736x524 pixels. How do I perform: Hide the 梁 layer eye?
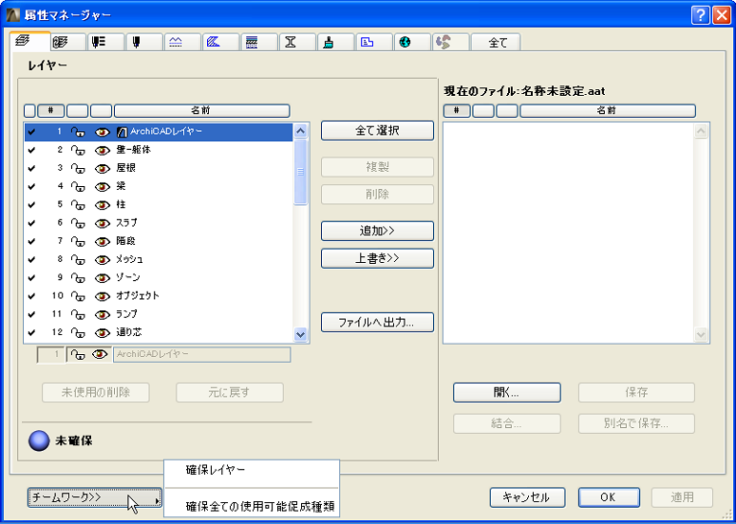(103, 187)
